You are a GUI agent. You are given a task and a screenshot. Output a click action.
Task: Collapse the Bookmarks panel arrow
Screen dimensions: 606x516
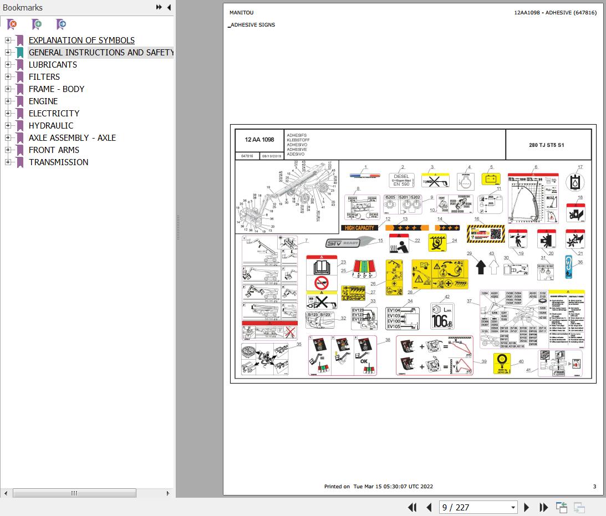(x=169, y=7)
